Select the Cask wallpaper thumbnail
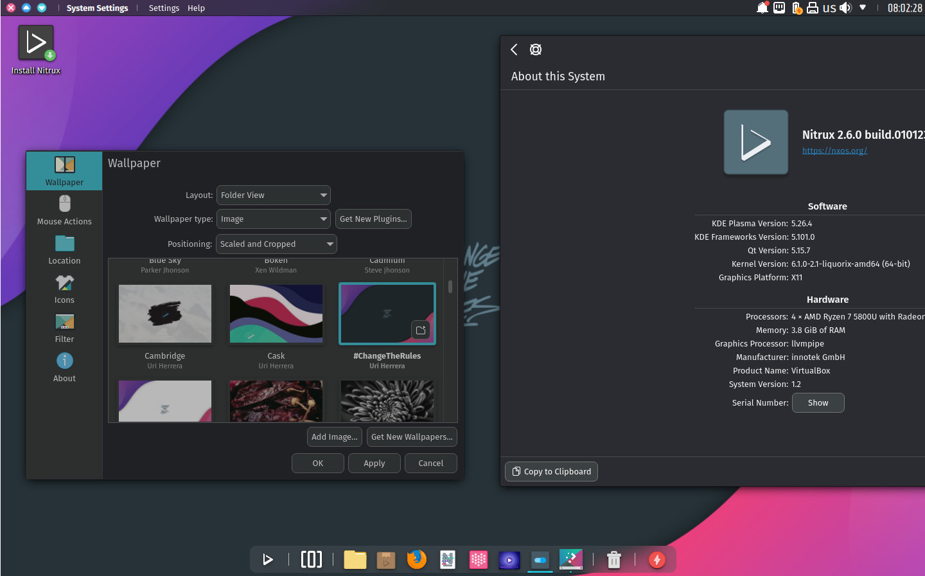This screenshot has height=576, width=925. [x=276, y=314]
